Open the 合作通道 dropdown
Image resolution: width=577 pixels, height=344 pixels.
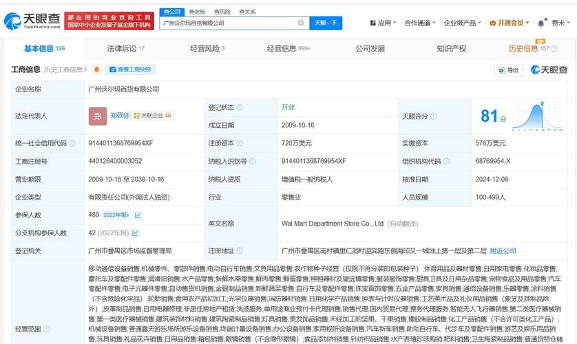pos(419,23)
